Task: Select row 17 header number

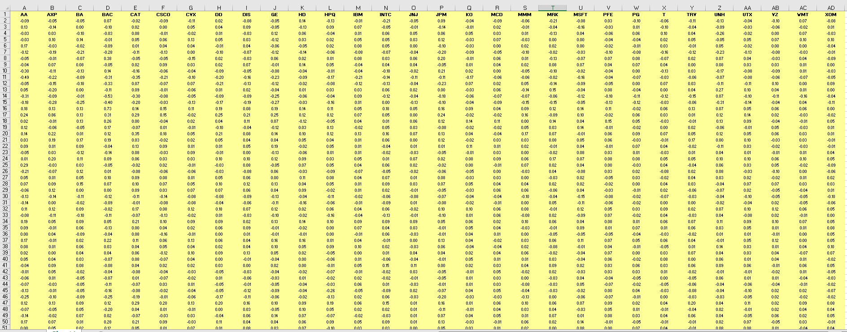Action: tap(5, 115)
